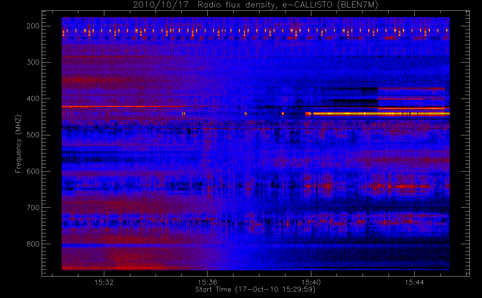This screenshot has width=482, height=298.
Task: Click the '15:32' time axis label
Action: tap(104, 282)
